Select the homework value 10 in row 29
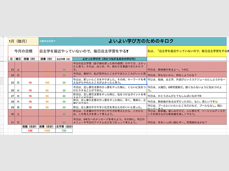This screenshot has height=171, width=229. [30, 107]
